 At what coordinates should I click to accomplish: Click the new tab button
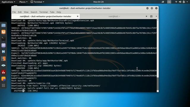pos(151,16)
